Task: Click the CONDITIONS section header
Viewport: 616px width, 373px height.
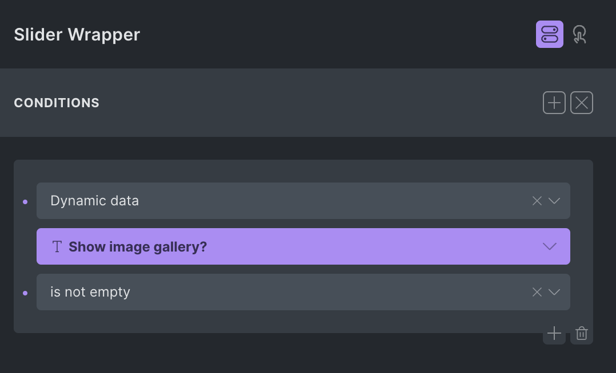Action: click(57, 103)
